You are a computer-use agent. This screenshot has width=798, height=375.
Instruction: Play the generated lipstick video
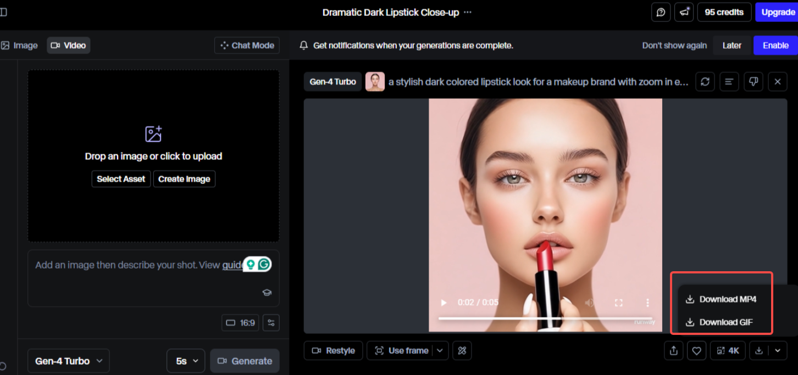pyautogui.click(x=443, y=302)
